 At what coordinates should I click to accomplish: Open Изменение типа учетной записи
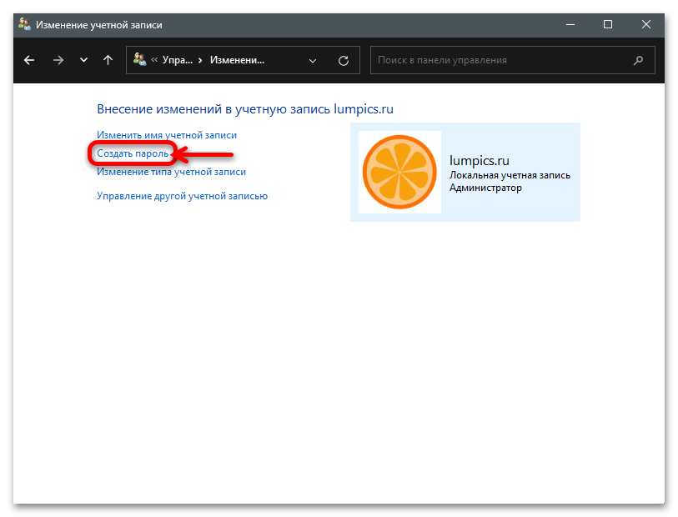pos(171,172)
